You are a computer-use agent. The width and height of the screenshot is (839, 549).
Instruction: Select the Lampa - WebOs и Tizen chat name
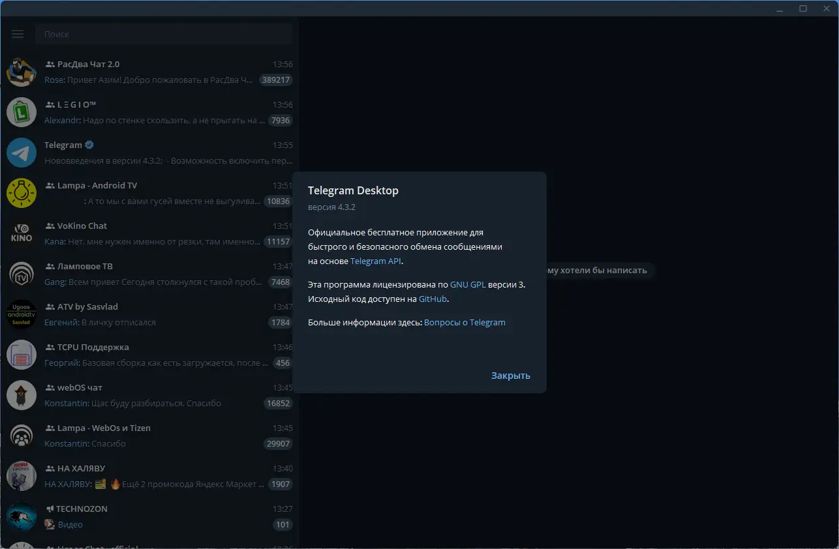(104, 428)
